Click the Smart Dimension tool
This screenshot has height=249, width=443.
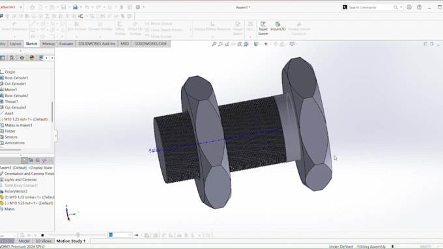14,27
